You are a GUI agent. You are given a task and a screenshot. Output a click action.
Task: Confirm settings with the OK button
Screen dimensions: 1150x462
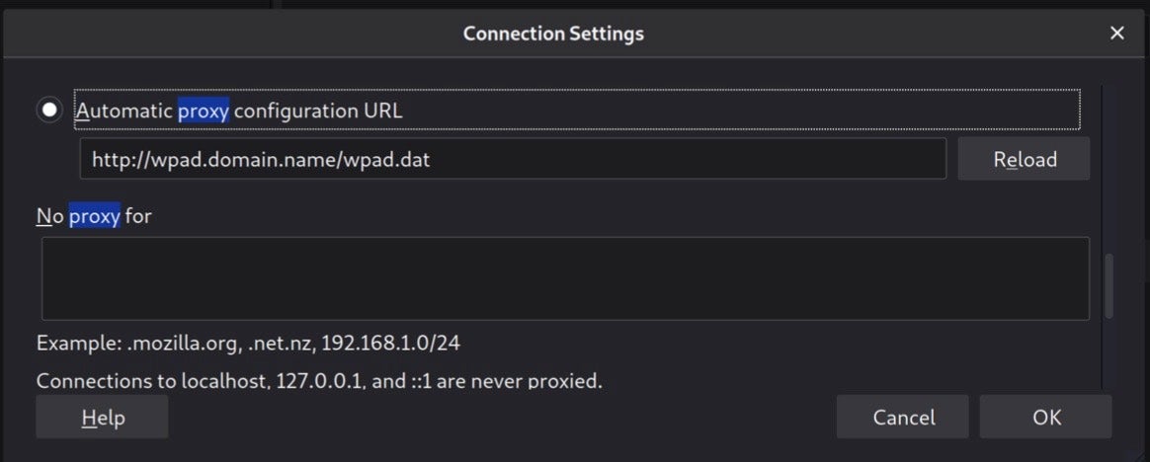1045,417
